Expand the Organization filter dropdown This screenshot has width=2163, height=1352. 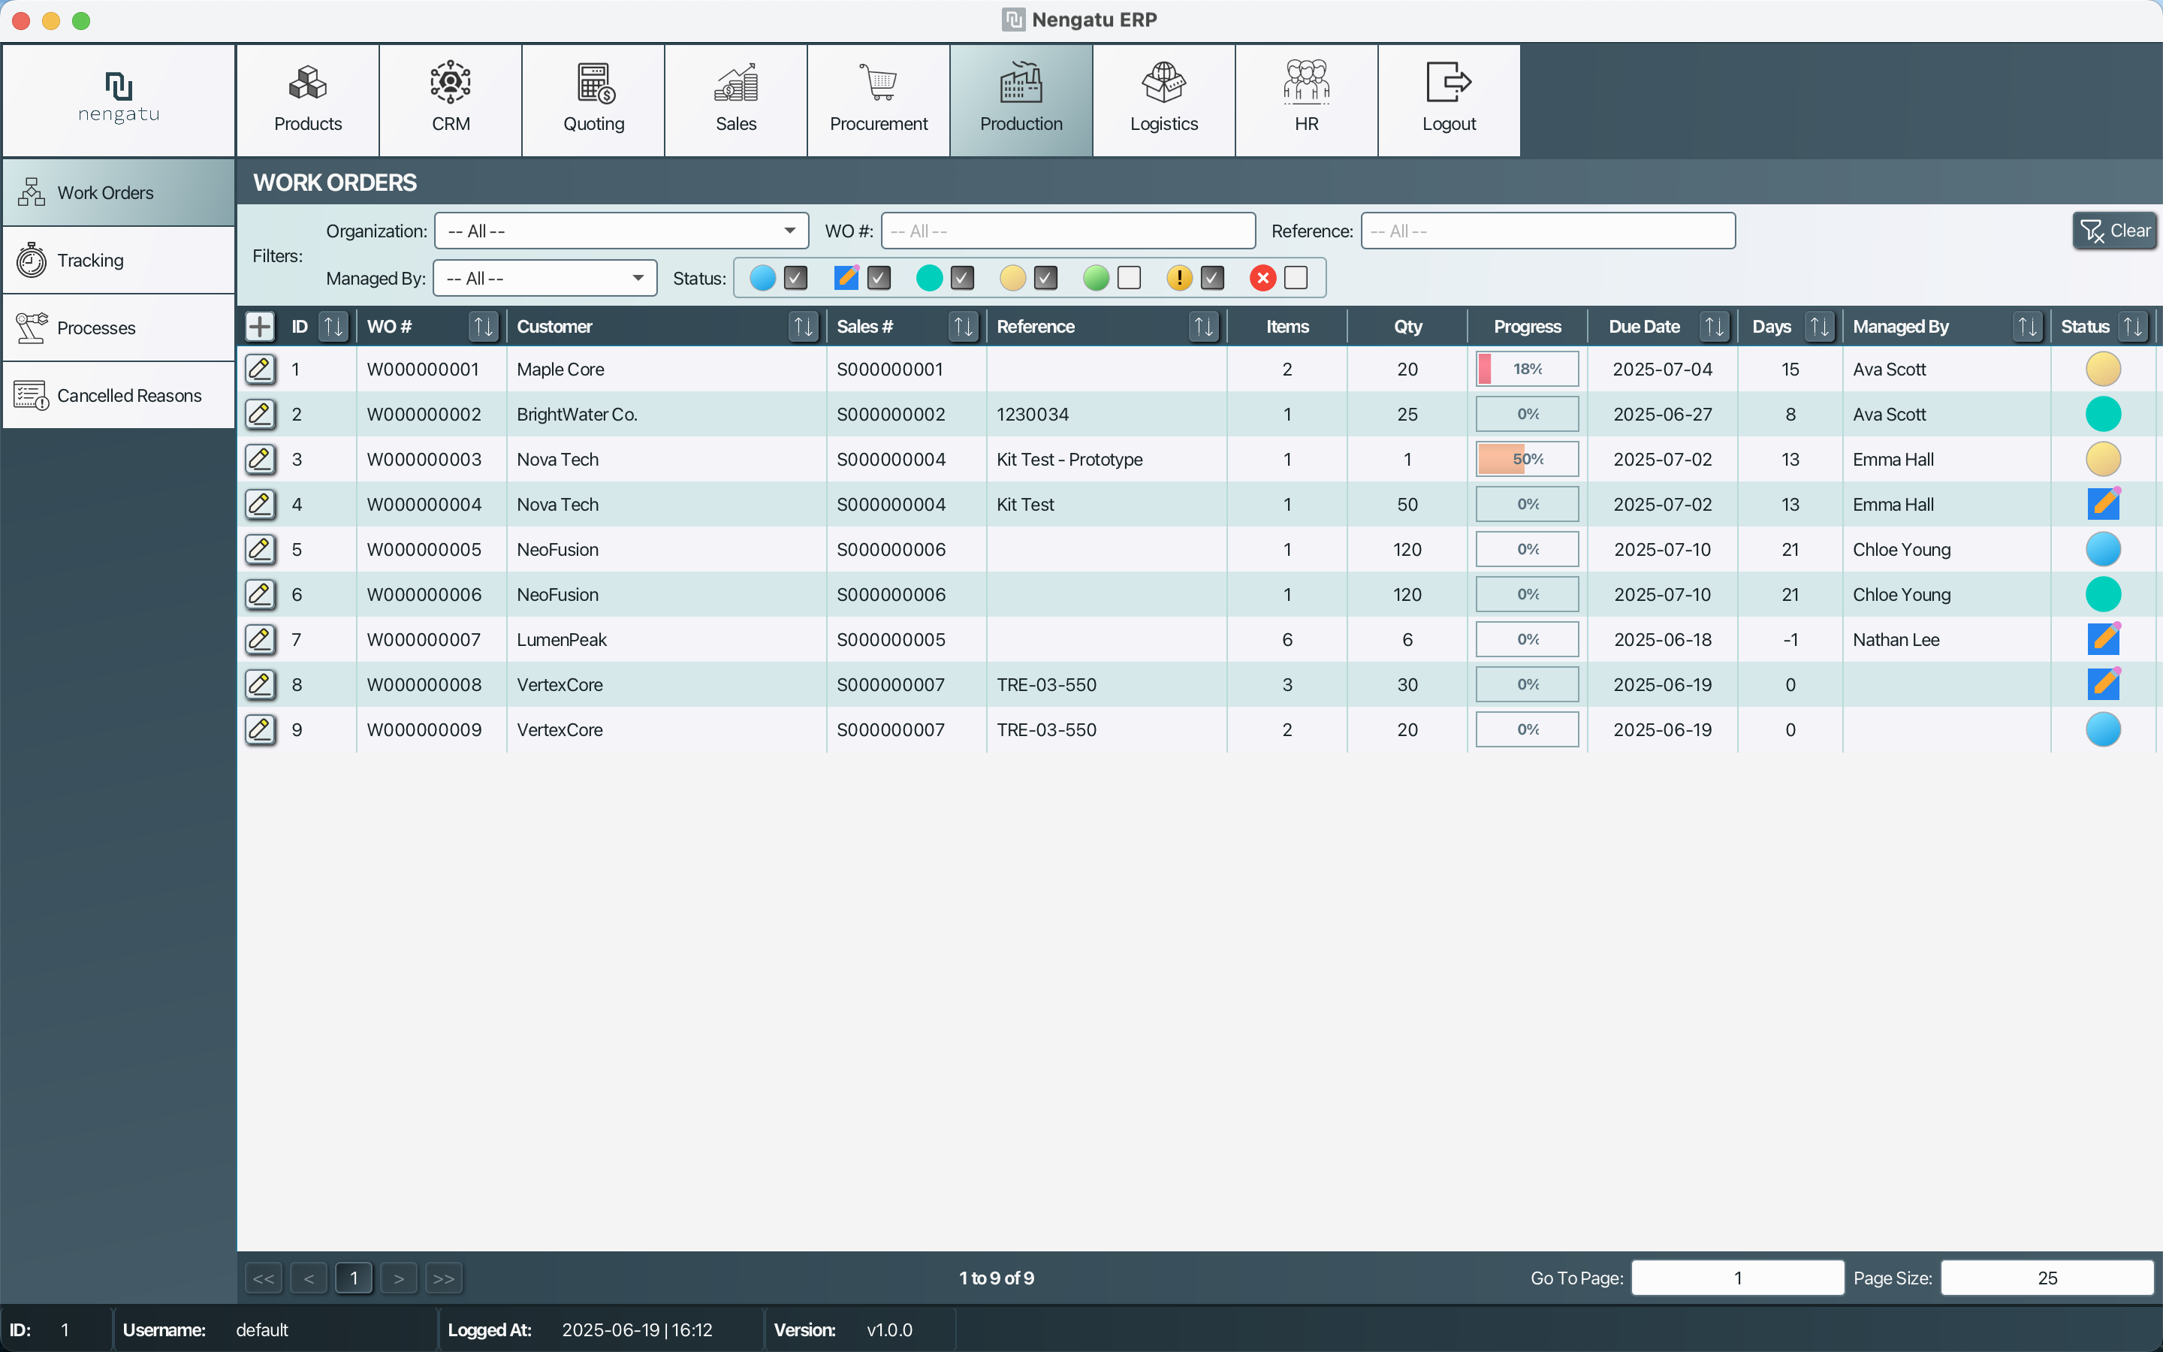[789, 231]
